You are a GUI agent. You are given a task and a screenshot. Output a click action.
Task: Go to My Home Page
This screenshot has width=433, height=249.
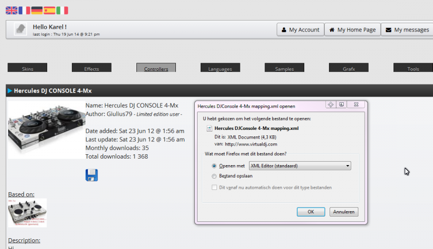[x=353, y=30]
